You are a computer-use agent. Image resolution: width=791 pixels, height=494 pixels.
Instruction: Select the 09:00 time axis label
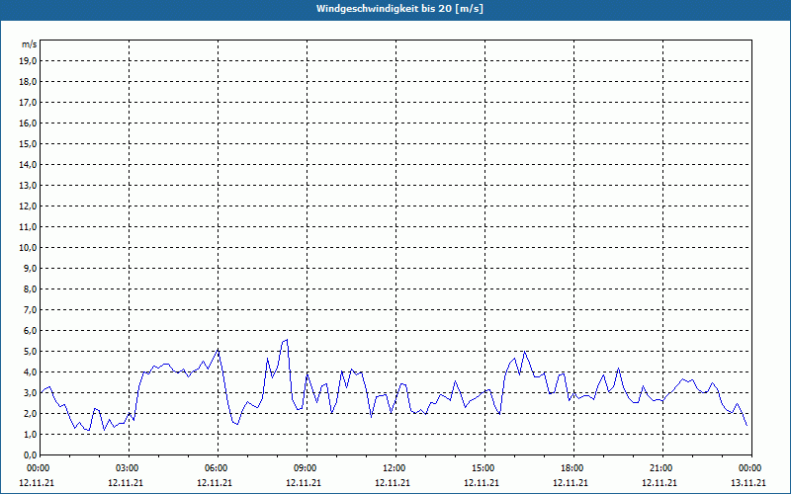[x=305, y=468]
